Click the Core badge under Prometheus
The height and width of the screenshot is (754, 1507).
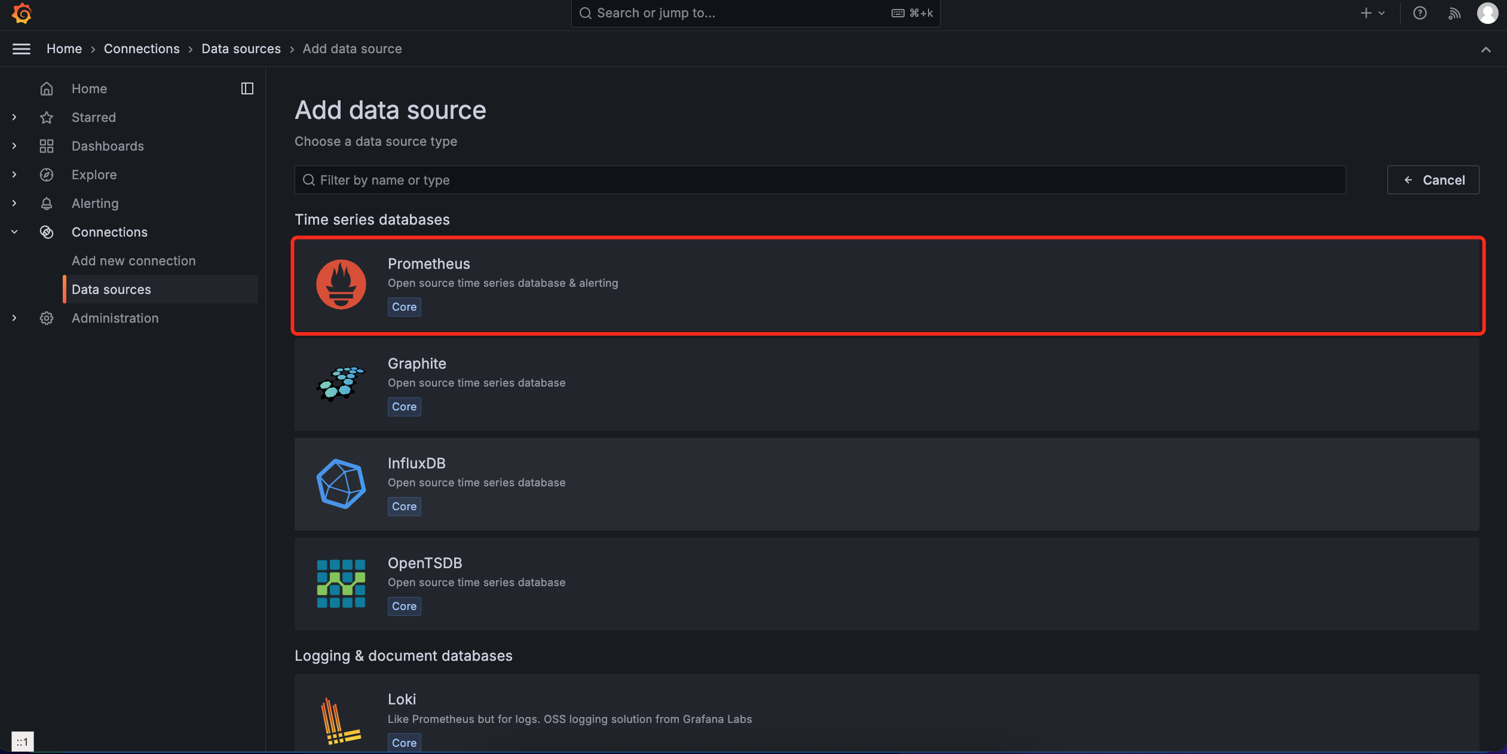point(405,307)
